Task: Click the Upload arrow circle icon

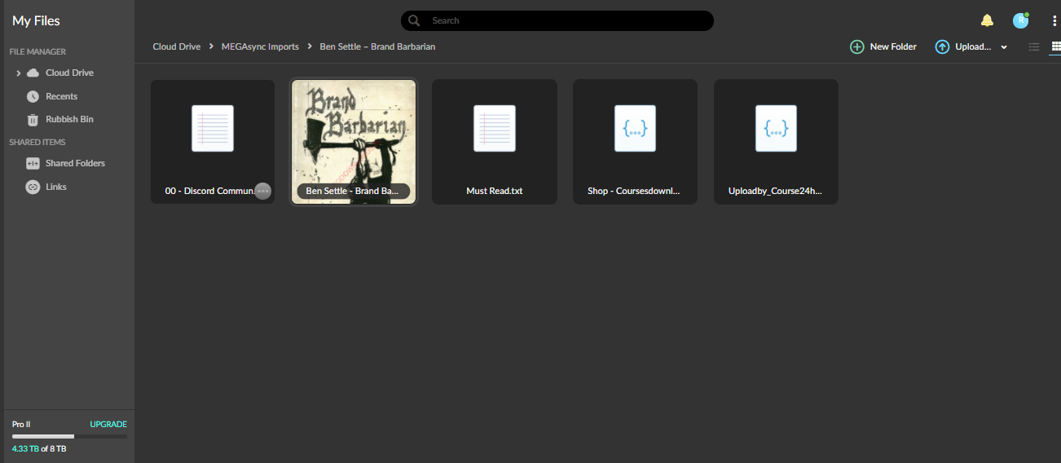Action: (x=942, y=47)
